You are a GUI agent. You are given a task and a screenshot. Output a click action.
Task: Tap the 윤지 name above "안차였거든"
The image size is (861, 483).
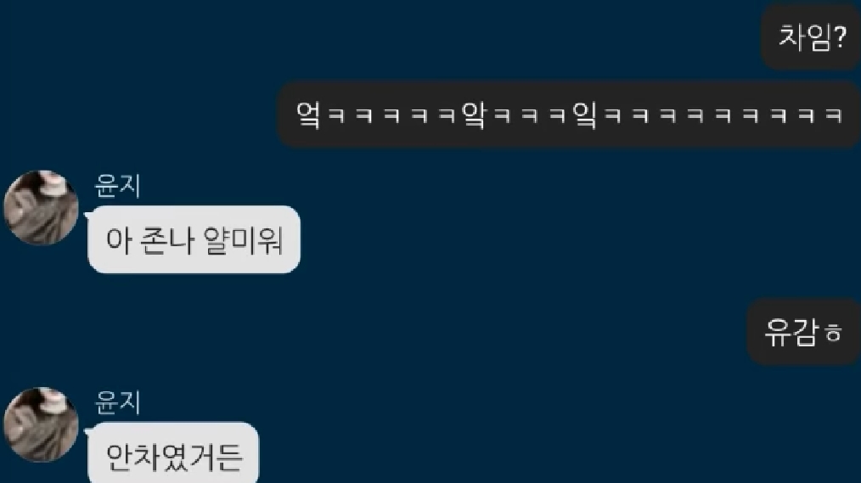117,402
